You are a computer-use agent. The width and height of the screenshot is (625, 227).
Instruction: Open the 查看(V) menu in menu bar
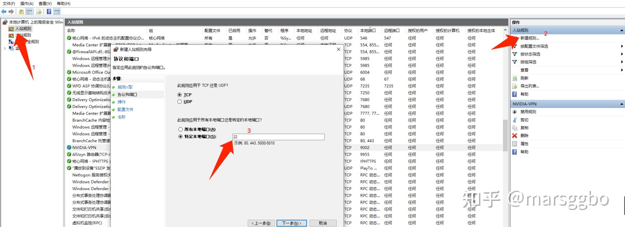45,4
